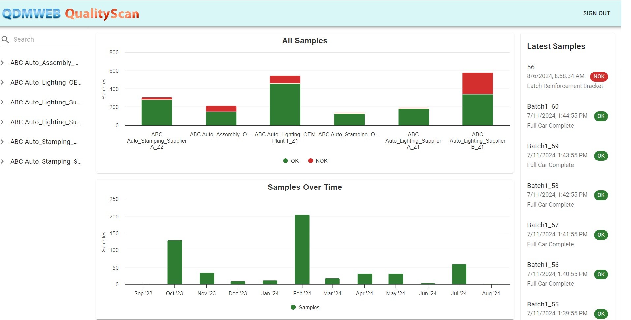Click the green Samples legend dot below the time chart

tap(293, 307)
